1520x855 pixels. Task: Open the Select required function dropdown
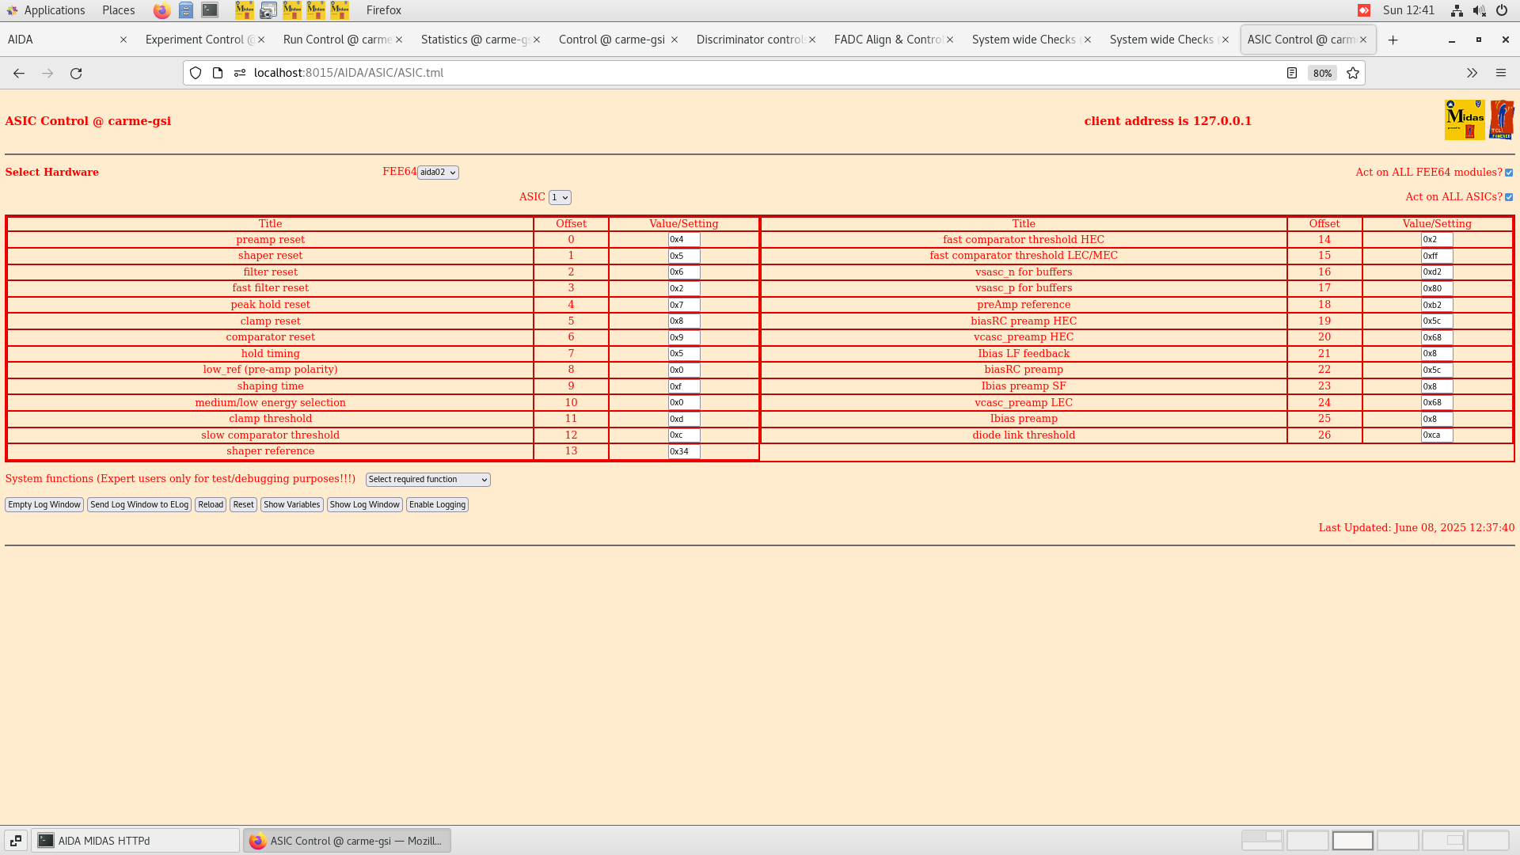(427, 479)
